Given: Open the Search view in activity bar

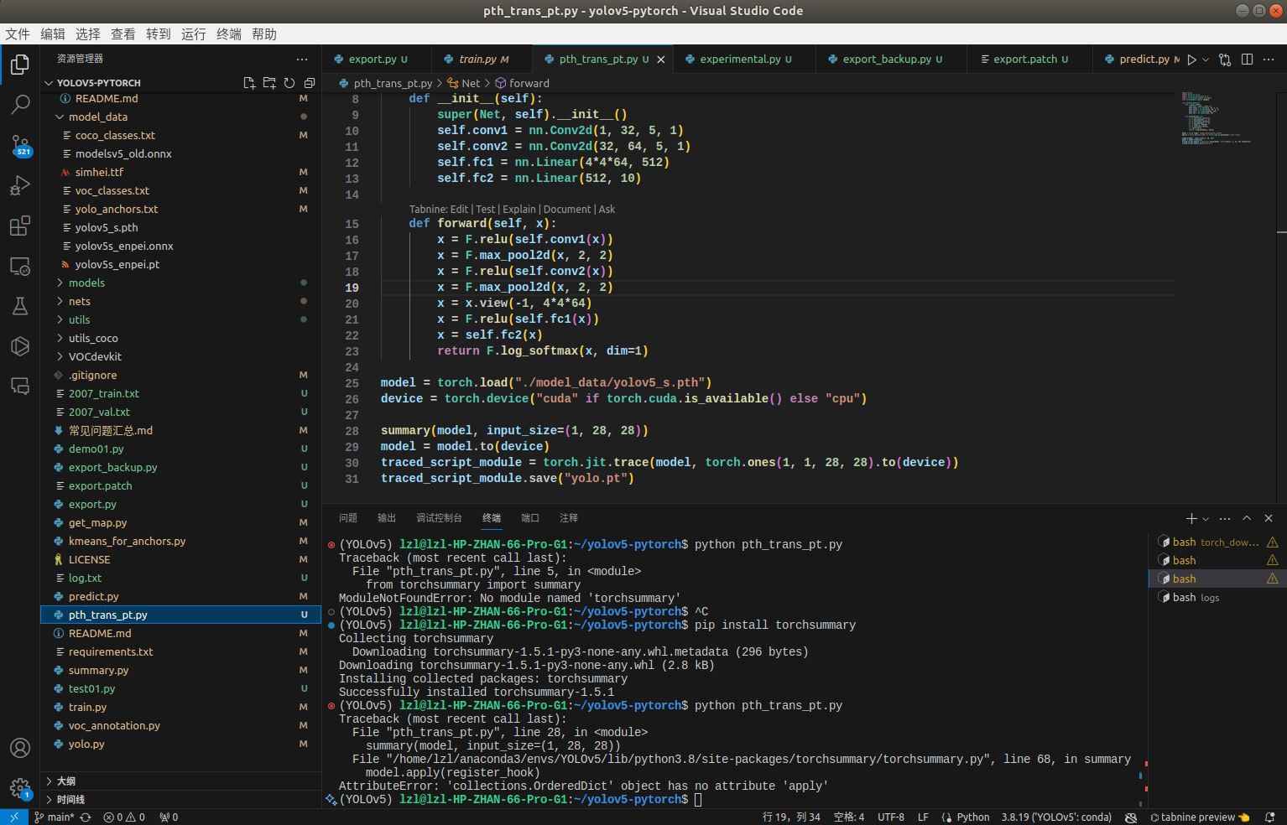Looking at the screenshot, I should point(20,105).
